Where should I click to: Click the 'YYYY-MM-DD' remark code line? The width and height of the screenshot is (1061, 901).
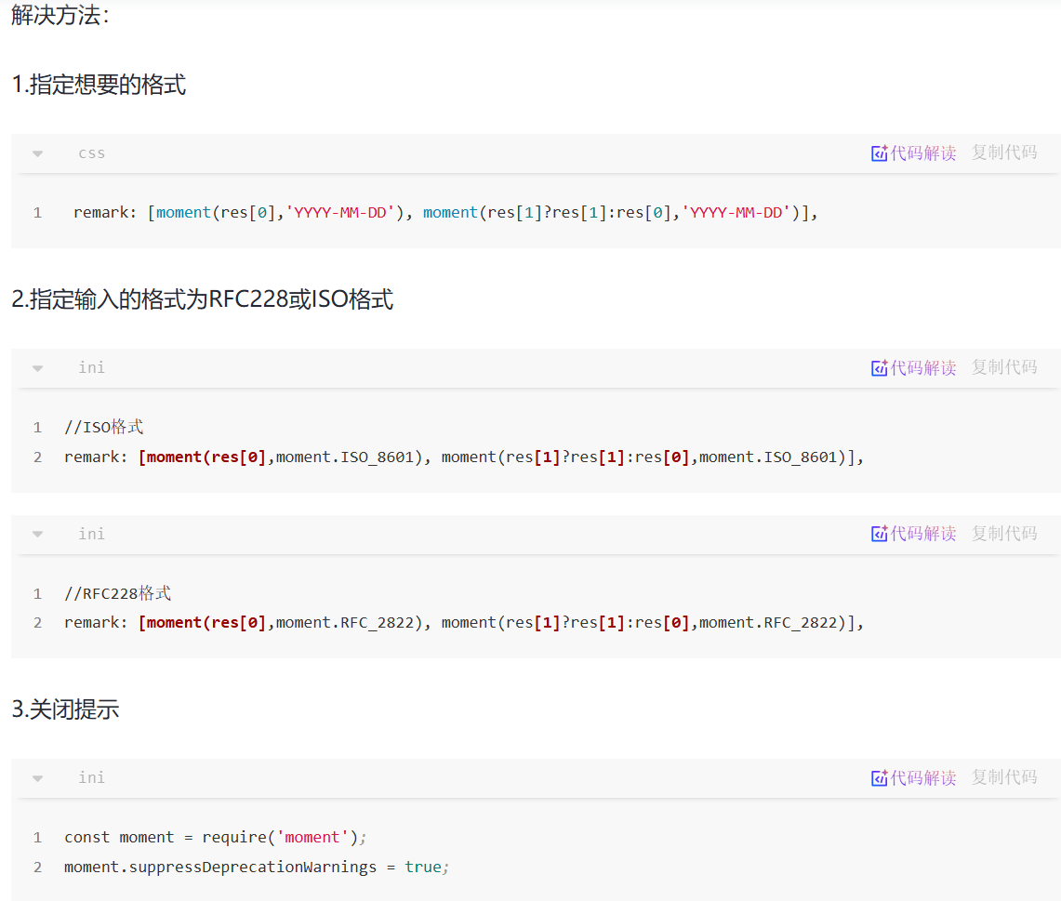(x=445, y=212)
